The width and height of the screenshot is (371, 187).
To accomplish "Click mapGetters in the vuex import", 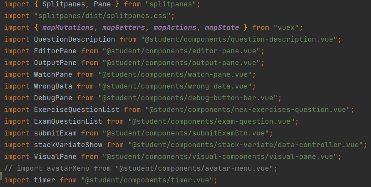I will tap(124, 28).
